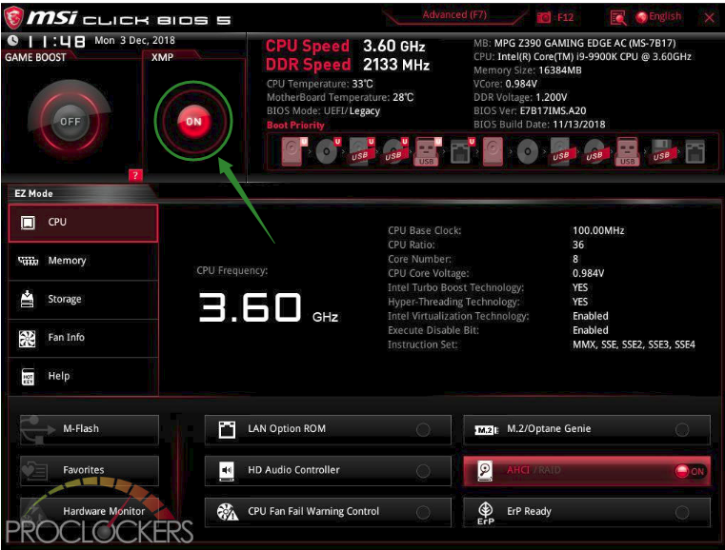Open the CPU section in EZ Mode

tap(83, 223)
